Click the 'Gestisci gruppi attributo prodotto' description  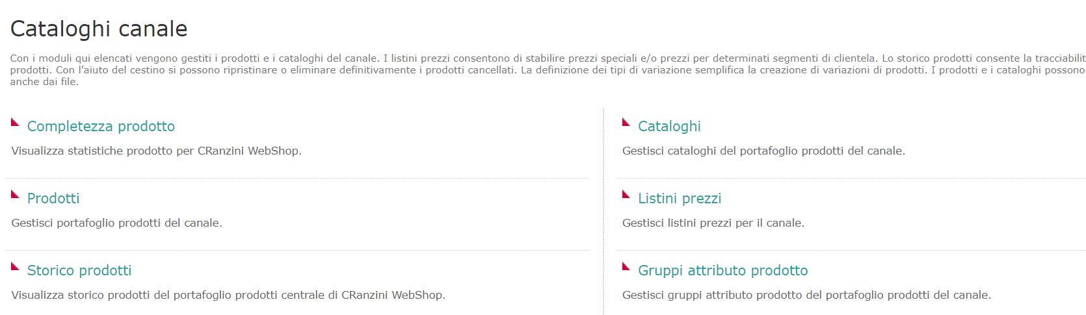(x=806, y=295)
